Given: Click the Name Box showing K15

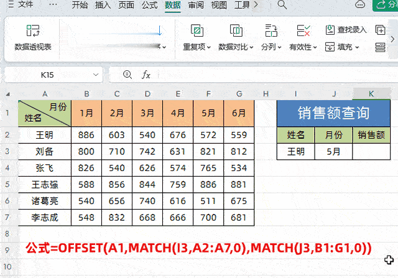Looking at the screenshot, I should pos(47,75).
